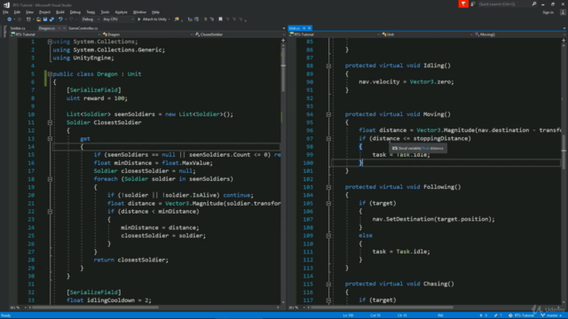Collapse the ClosestSoldier property on line 11
Image resolution: width=568 pixels, height=319 pixels.
(50, 122)
